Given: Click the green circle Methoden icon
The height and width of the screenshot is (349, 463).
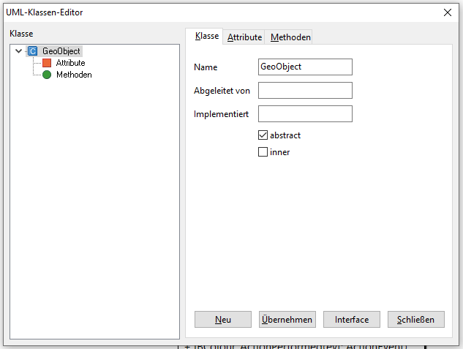Looking at the screenshot, I should point(47,75).
